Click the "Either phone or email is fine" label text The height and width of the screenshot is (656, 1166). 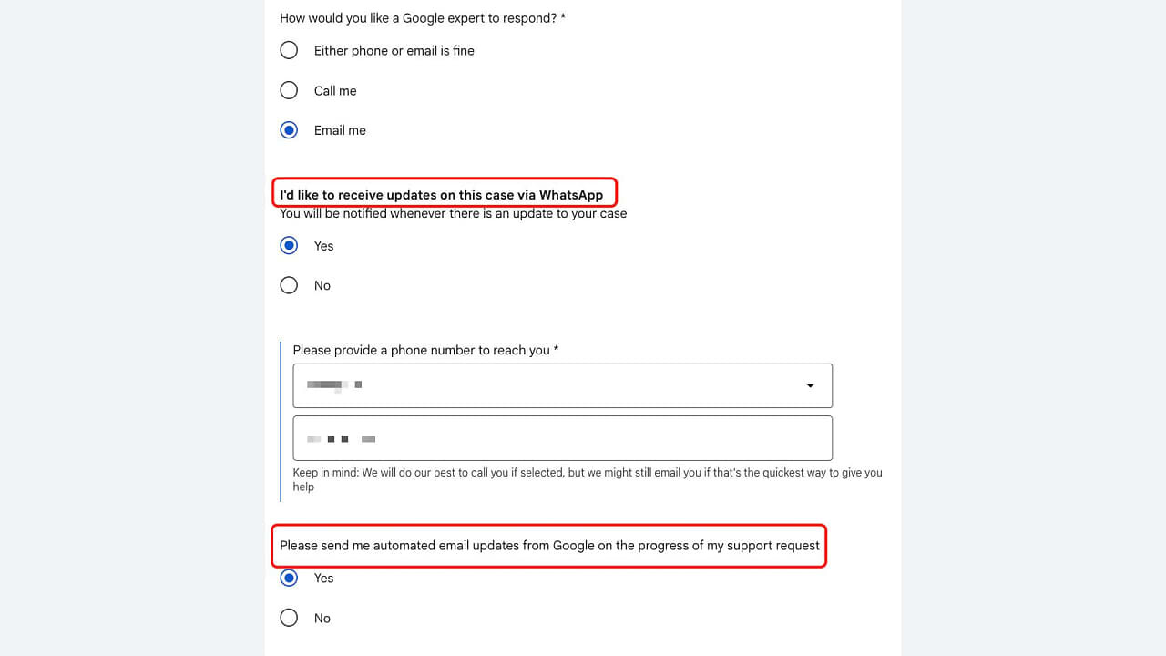(394, 51)
